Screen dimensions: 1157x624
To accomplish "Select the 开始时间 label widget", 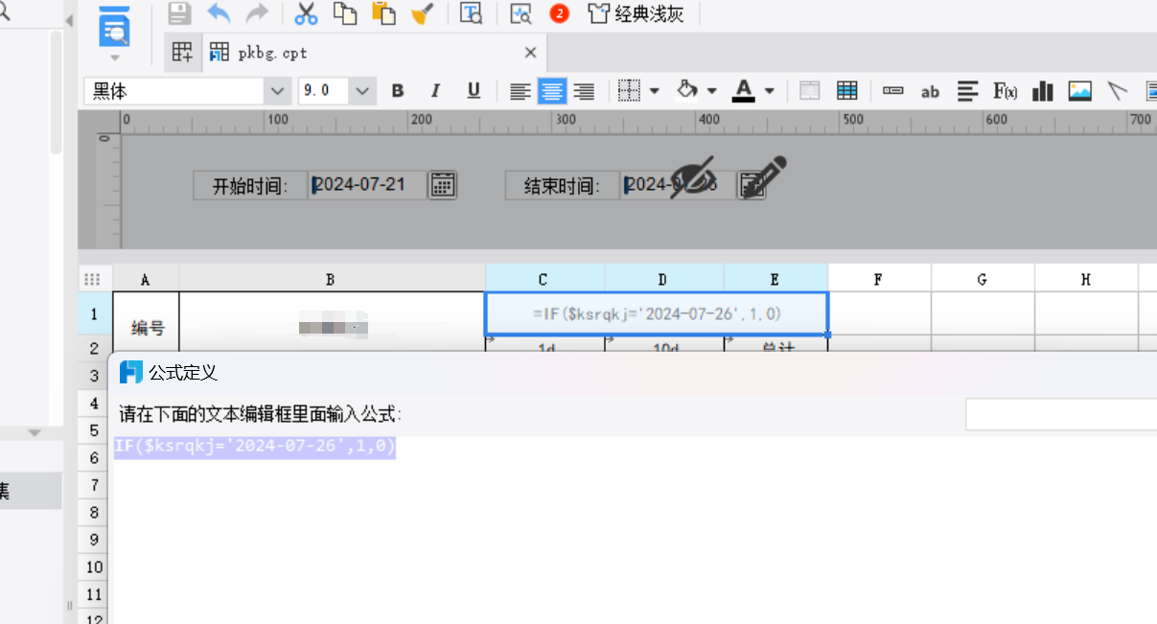I will click(249, 186).
